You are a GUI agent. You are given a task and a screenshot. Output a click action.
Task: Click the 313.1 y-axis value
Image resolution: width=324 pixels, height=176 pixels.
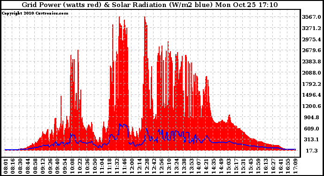(x=312, y=140)
